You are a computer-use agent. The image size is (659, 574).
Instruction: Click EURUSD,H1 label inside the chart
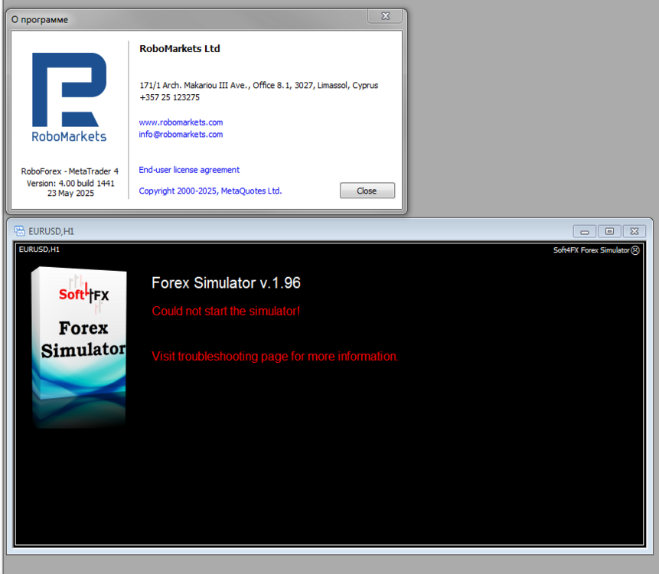(39, 249)
